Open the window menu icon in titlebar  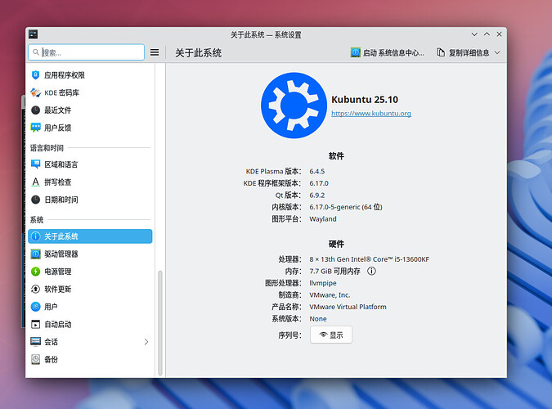(x=33, y=34)
